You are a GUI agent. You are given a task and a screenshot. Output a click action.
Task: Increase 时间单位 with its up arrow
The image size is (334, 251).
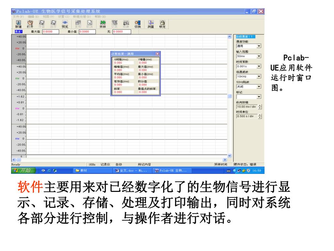point(260,115)
